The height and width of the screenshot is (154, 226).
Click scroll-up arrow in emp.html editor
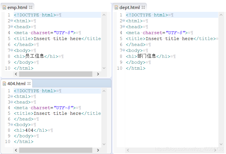pyautogui.click(x=104, y=15)
